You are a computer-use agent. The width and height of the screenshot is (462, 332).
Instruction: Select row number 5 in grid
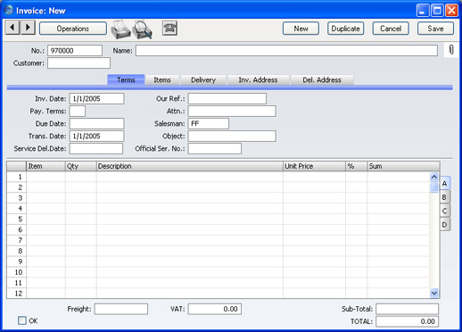click(17, 219)
